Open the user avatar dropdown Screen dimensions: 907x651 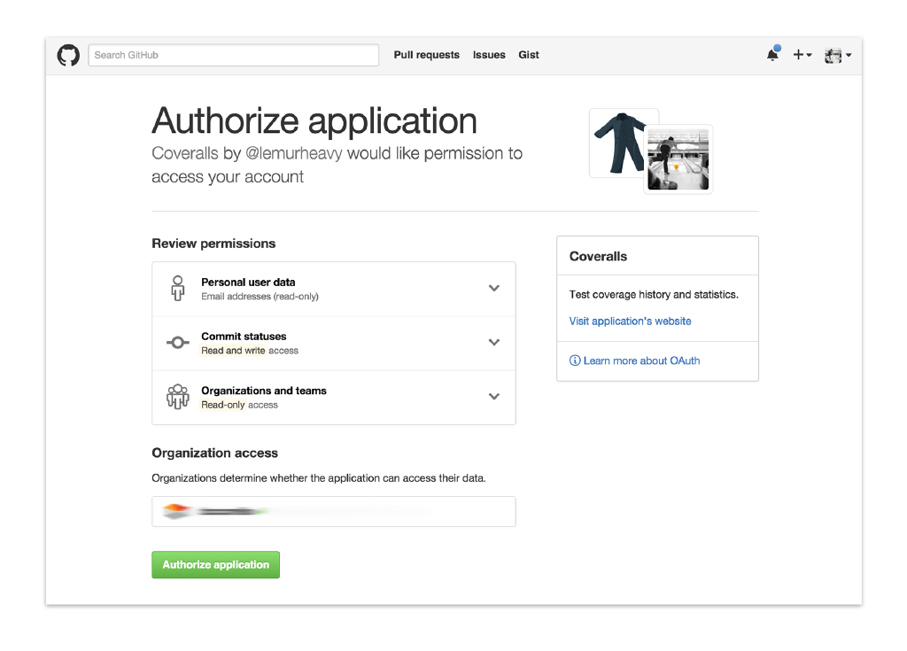pos(838,56)
